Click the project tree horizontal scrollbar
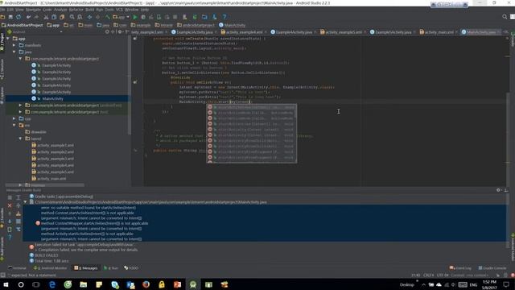Screen dimensions: 515x290 coord(45,185)
